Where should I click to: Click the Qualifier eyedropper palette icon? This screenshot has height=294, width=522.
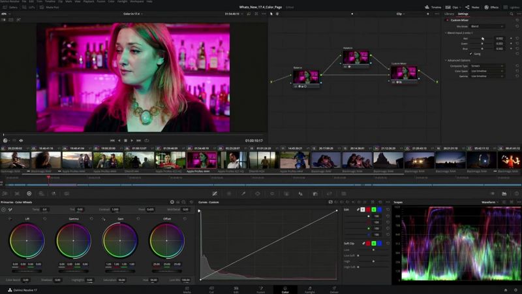pos(243,193)
